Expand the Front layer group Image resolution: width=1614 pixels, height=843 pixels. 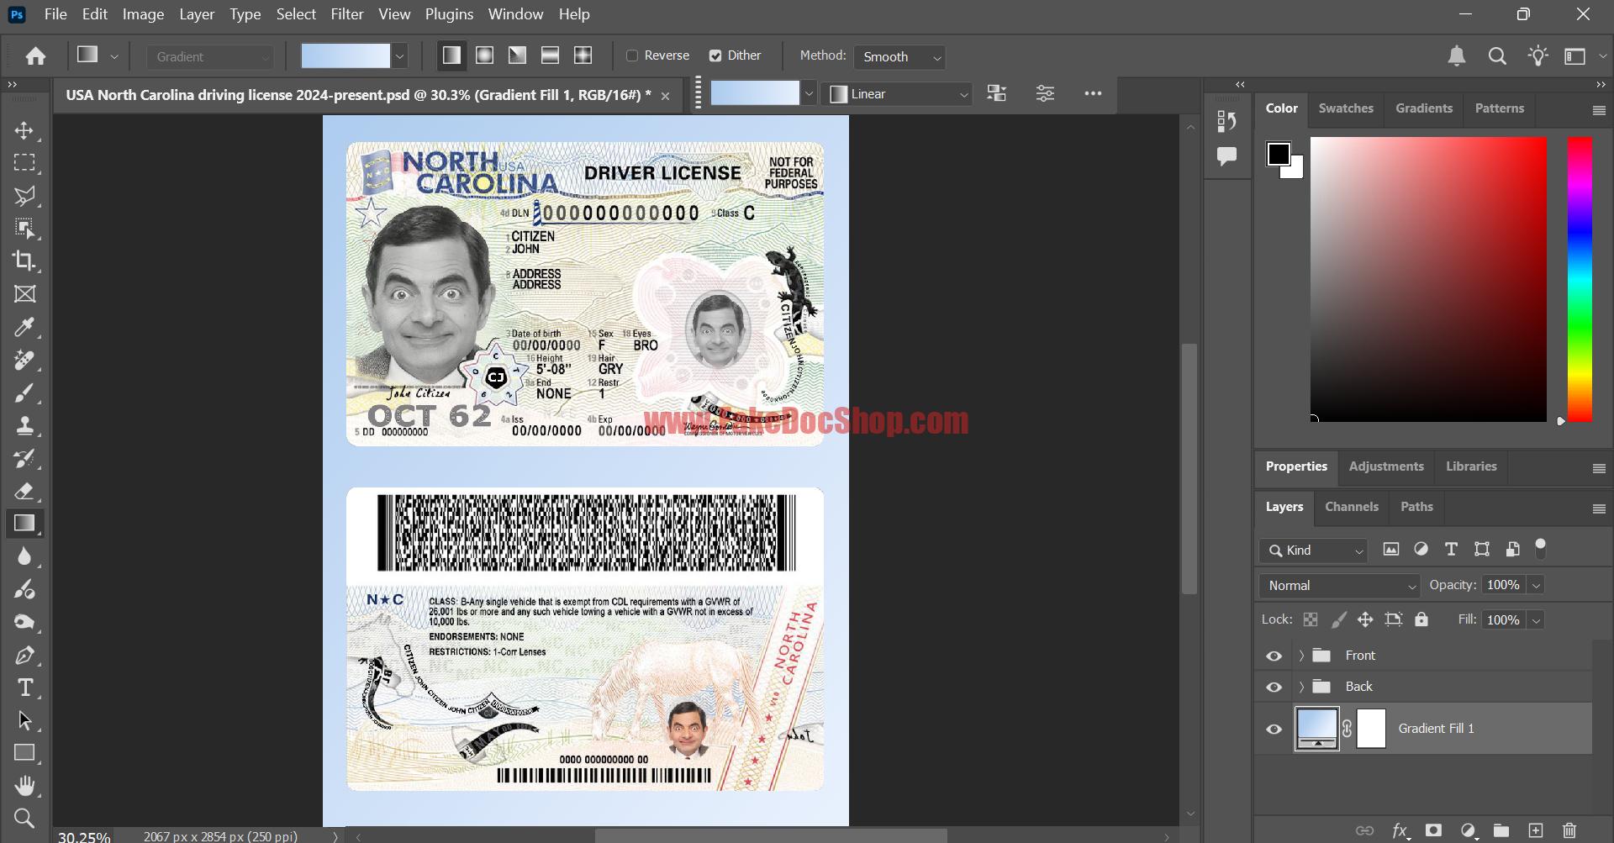pos(1301,656)
